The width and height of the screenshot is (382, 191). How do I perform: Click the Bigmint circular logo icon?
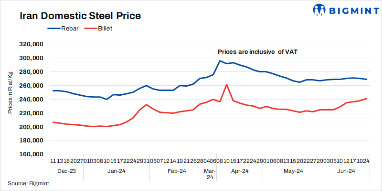319,10
